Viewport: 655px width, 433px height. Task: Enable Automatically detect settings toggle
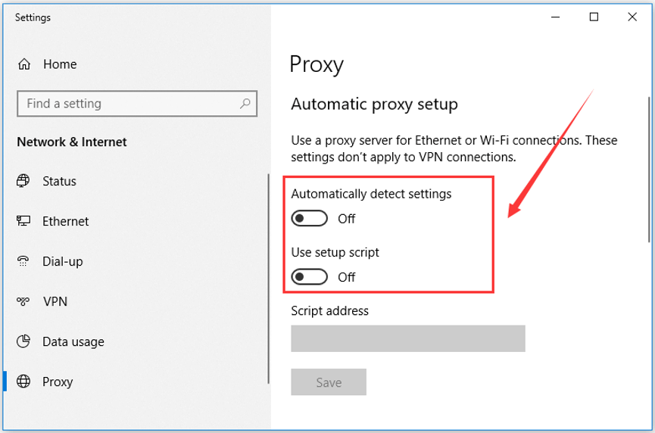(x=309, y=218)
